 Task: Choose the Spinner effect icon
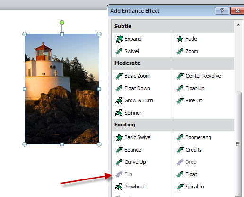pyautogui.click(x=119, y=113)
